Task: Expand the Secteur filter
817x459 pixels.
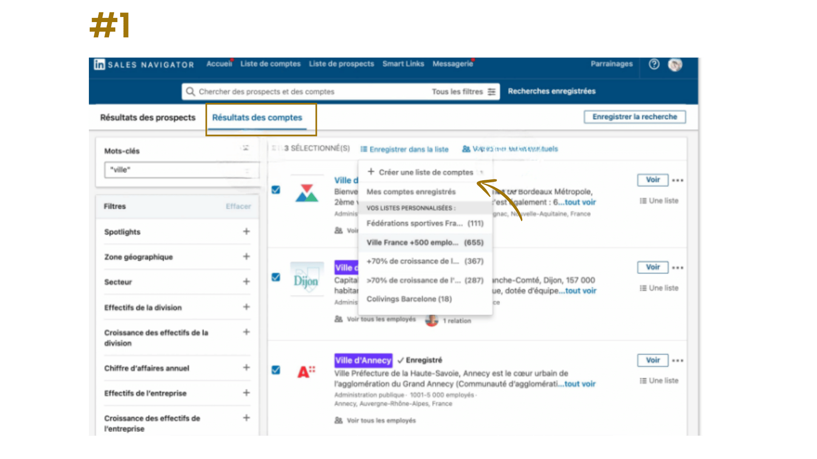Action: pos(246,281)
